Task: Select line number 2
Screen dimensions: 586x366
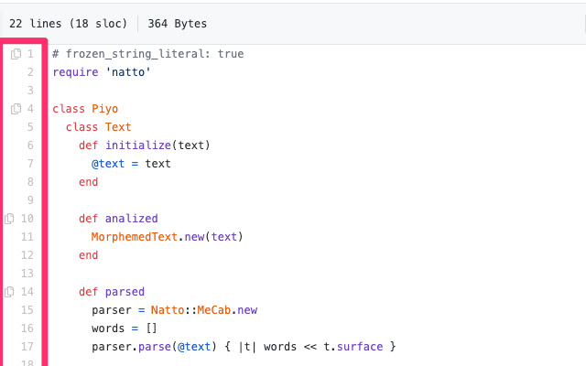Action: tap(30, 72)
